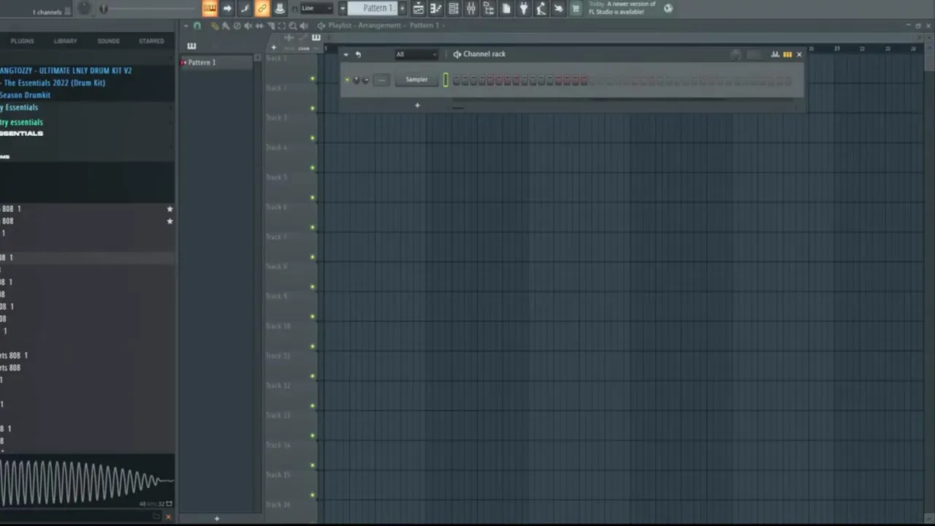The image size is (935, 526).
Task: Open the Sampler channel button
Action: [x=416, y=80]
